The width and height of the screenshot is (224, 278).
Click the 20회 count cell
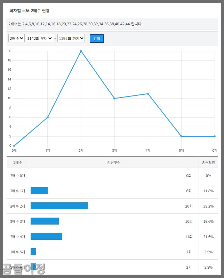189,206
